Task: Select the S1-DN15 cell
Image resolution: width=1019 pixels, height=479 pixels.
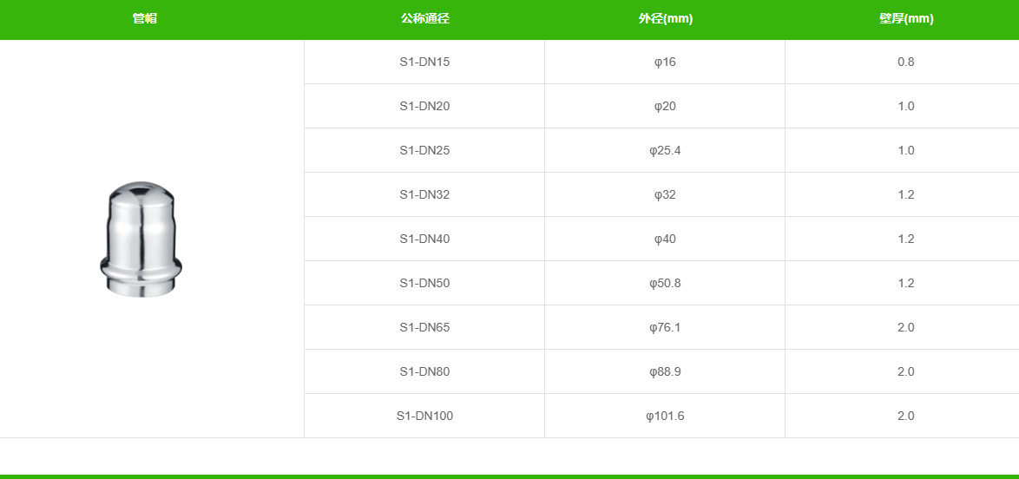Action: (x=424, y=62)
